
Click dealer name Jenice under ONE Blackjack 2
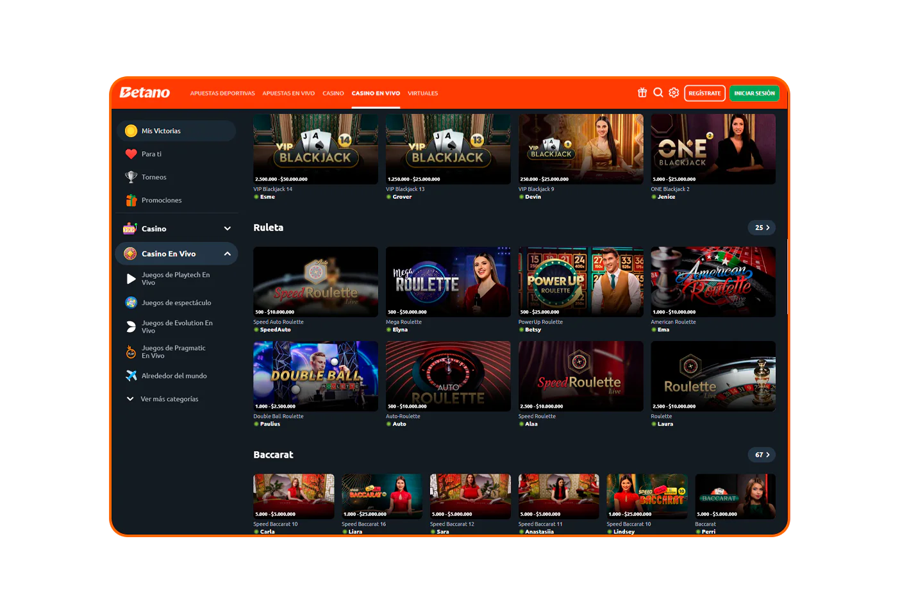666,197
